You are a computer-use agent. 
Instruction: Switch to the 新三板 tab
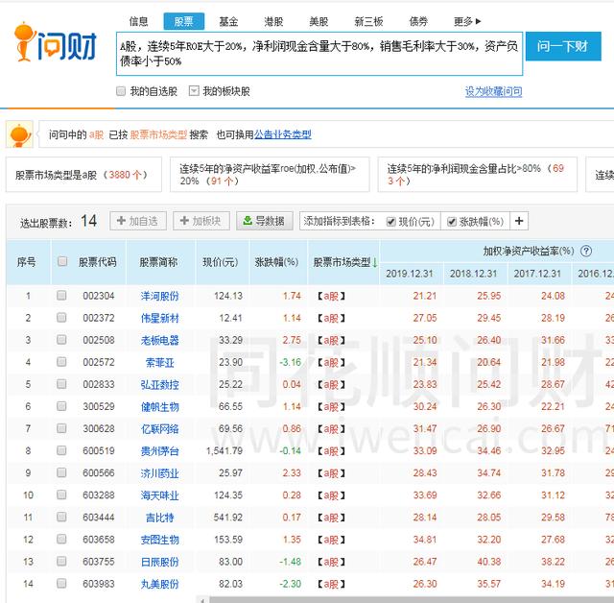(x=368, y=21)
